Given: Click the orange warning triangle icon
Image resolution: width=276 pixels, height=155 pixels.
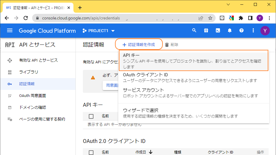Looking at the screenshot, I should point(93,77).
